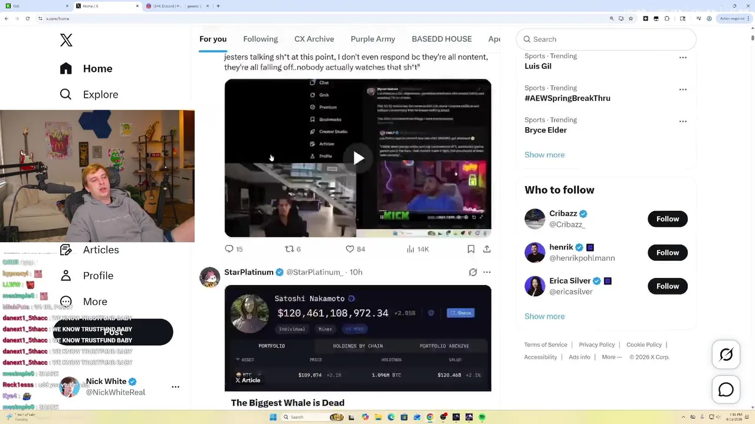Bookmark the video post
This screenshot has height=424, width=755.
coord(471,249)
